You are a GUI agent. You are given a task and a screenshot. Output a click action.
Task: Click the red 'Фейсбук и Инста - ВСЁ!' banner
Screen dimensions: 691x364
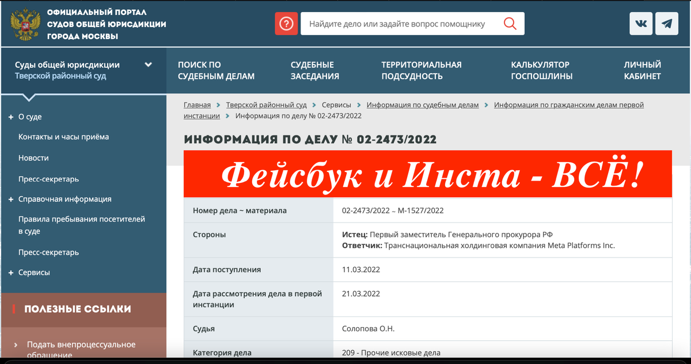(x=428, y=174)
